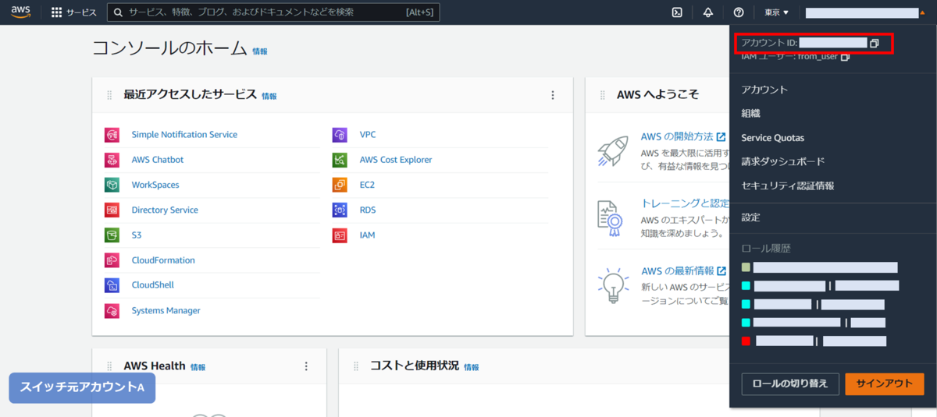Open the AWS の最新情報 link

pyautogui.click(x=683, y=271)
